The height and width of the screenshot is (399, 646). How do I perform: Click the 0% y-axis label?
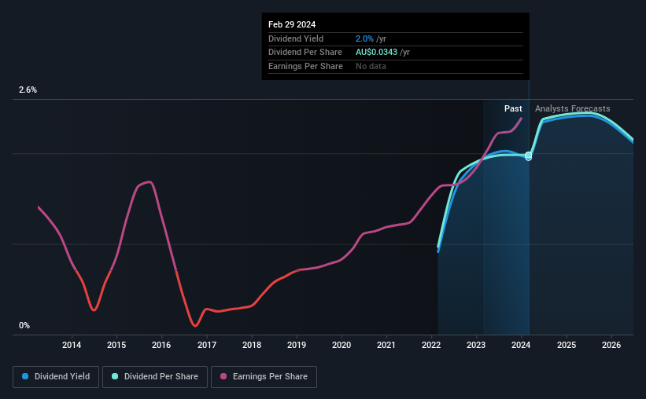[24, 325]
